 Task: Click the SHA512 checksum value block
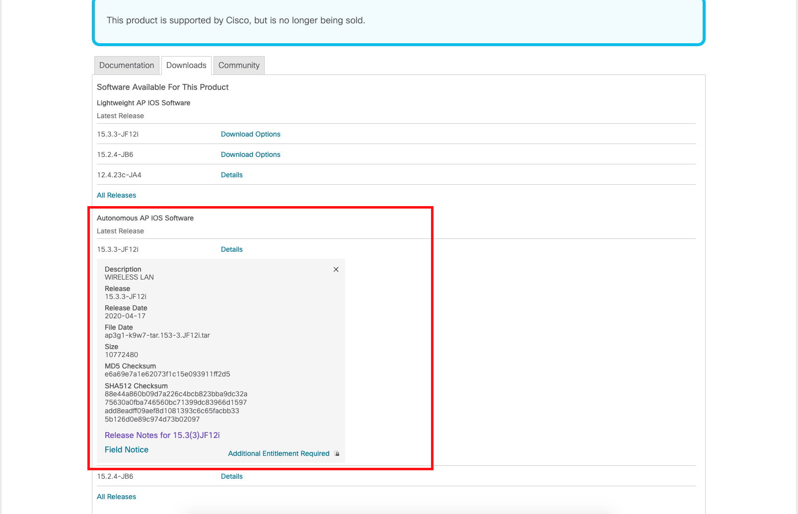176,407
